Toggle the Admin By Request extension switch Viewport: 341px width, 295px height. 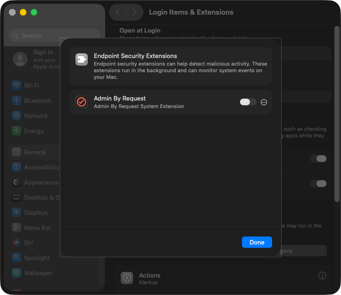(x=248, y=102)
